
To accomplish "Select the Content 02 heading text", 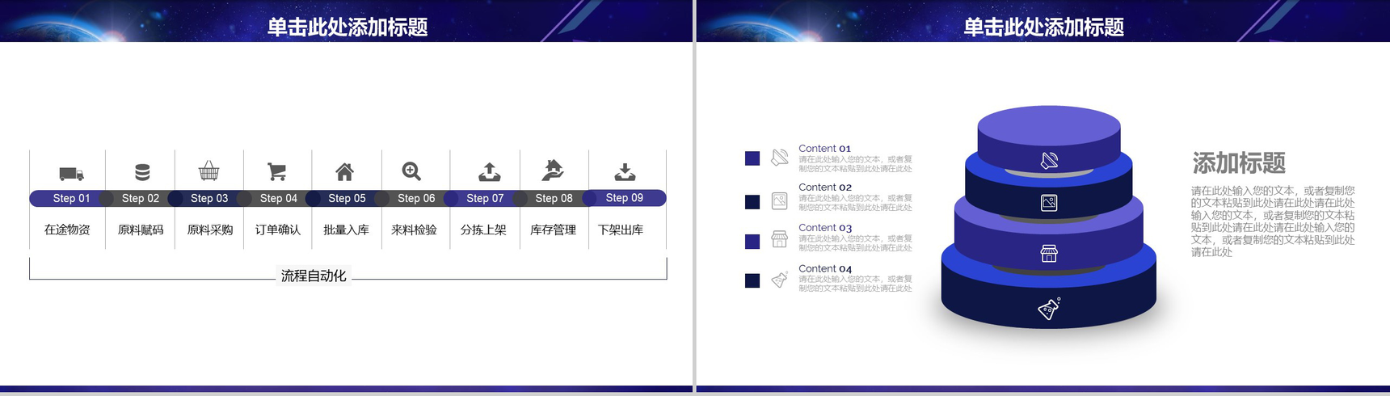I will point(824,187).
